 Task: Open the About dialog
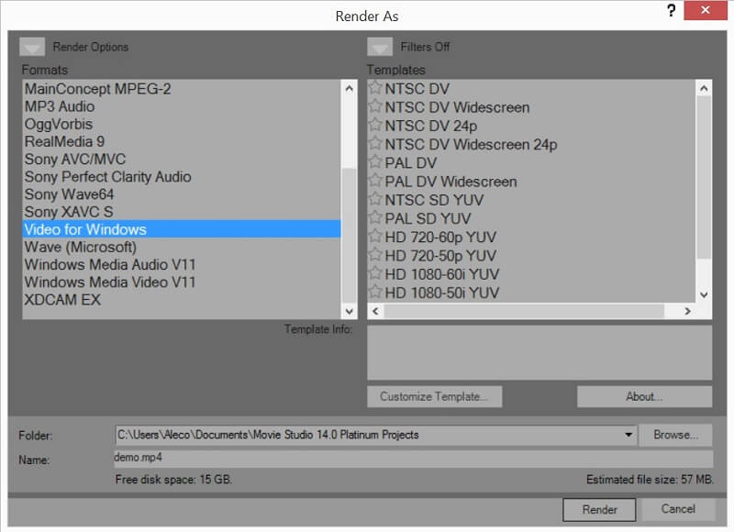click(x=644, y=397)
